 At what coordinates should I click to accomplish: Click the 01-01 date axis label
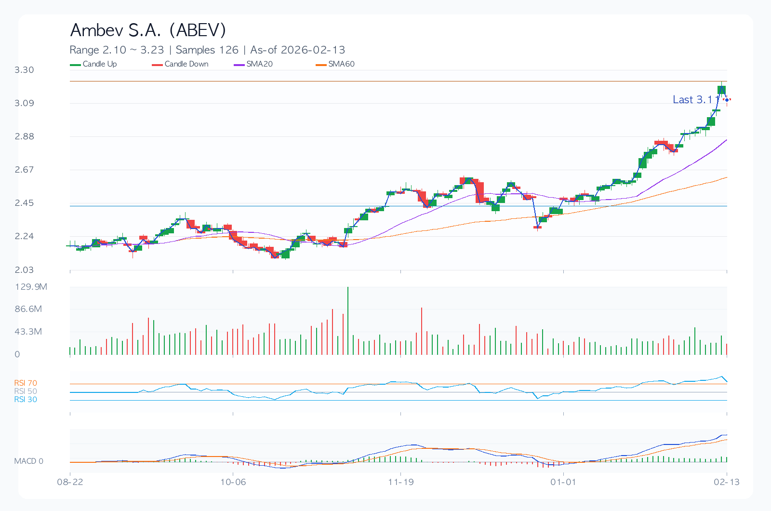pos(563,482)
